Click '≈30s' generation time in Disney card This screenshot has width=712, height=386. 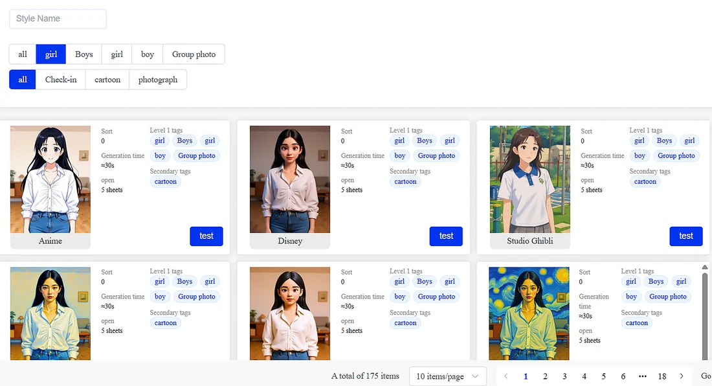click(348, 165)
